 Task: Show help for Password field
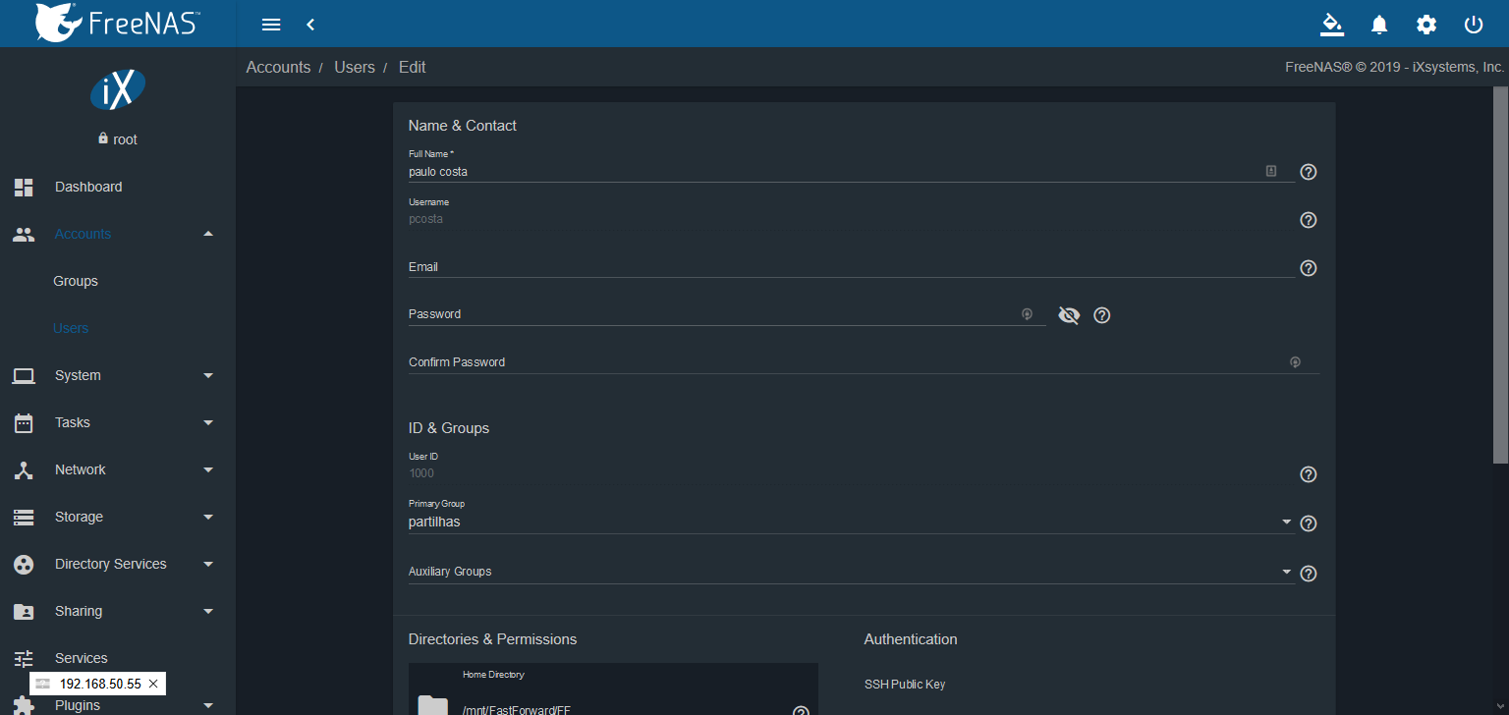click(x=1102, y=315)
